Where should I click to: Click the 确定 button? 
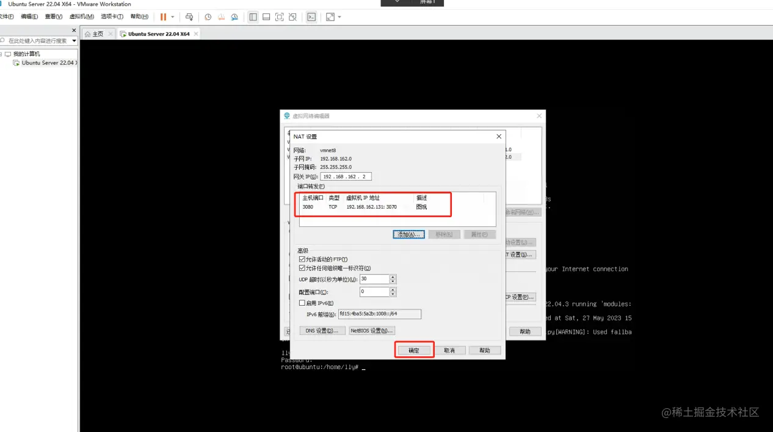pyautogui.click(x=414, y=349)
